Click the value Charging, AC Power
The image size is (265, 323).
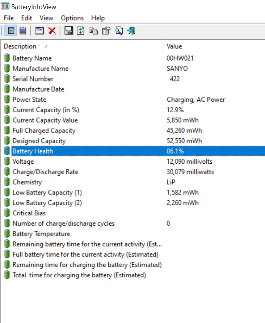(x=195, y=100)
